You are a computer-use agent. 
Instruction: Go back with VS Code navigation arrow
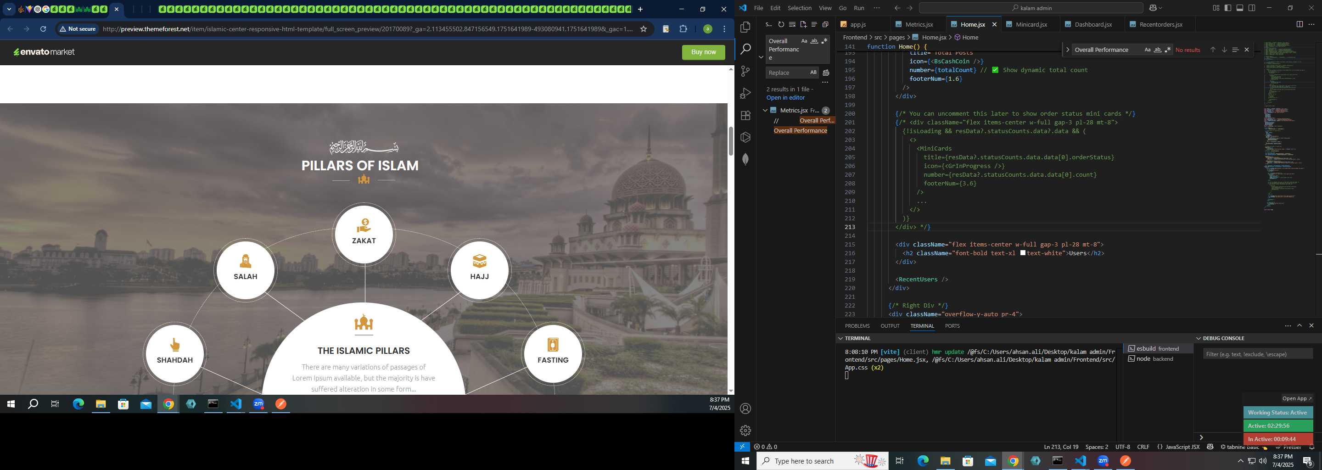[x=897, y=8]
